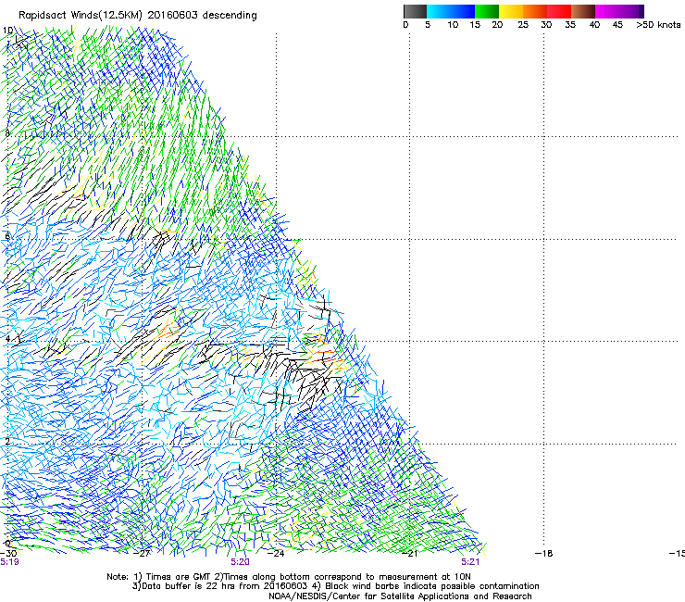Screen dimensions: 685x602
Task: Click the longitude axis label '-18'
Action: click(x=544, y=554)
